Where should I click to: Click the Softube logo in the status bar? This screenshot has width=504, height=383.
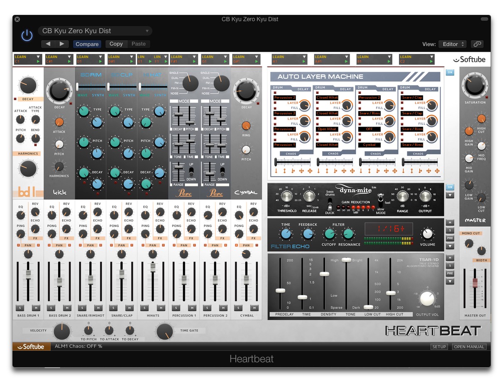click(31, 347)
